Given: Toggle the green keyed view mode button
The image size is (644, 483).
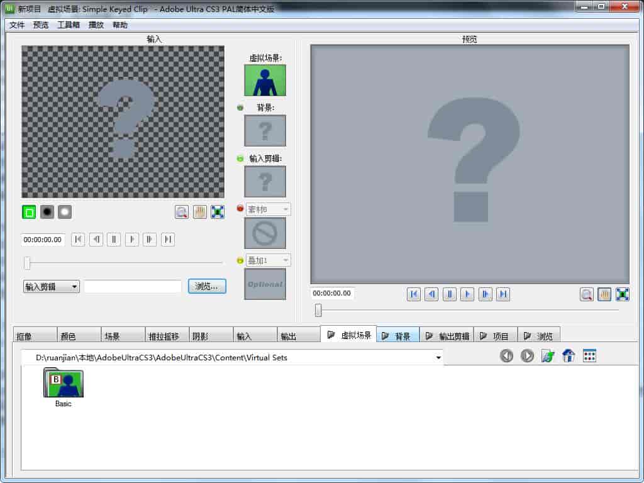Looking at the screenshot, I should (28, 212).
